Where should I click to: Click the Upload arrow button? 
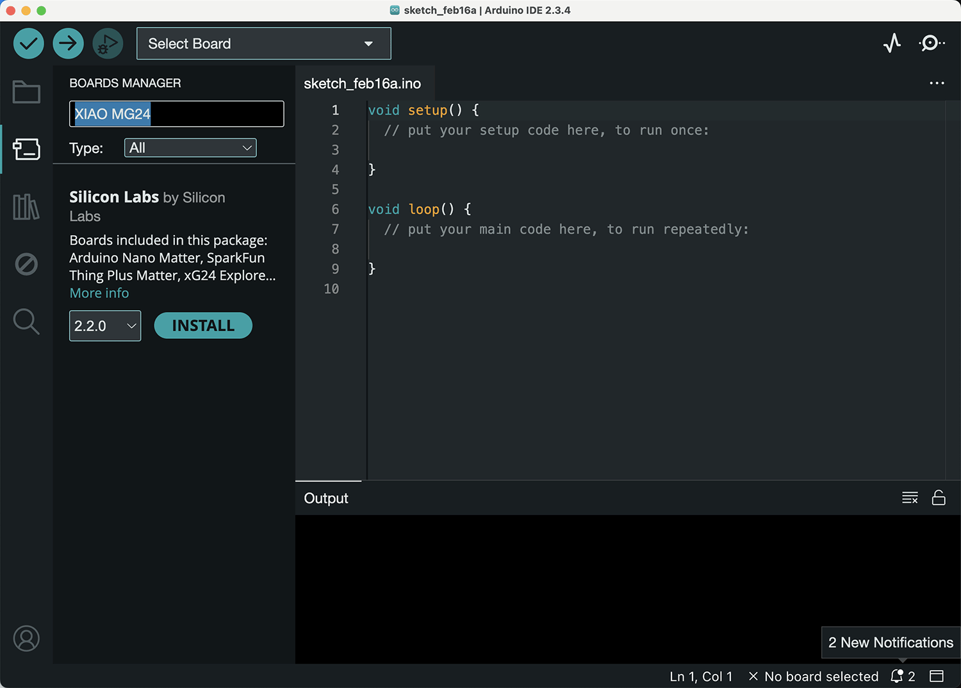(68, 44)
